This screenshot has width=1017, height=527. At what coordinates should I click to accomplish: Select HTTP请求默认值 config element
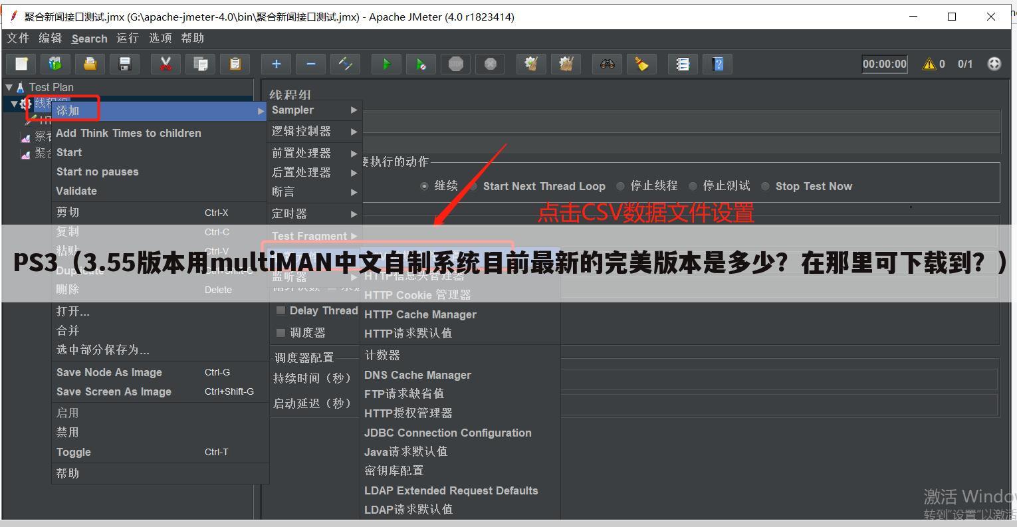pos(460,333)
